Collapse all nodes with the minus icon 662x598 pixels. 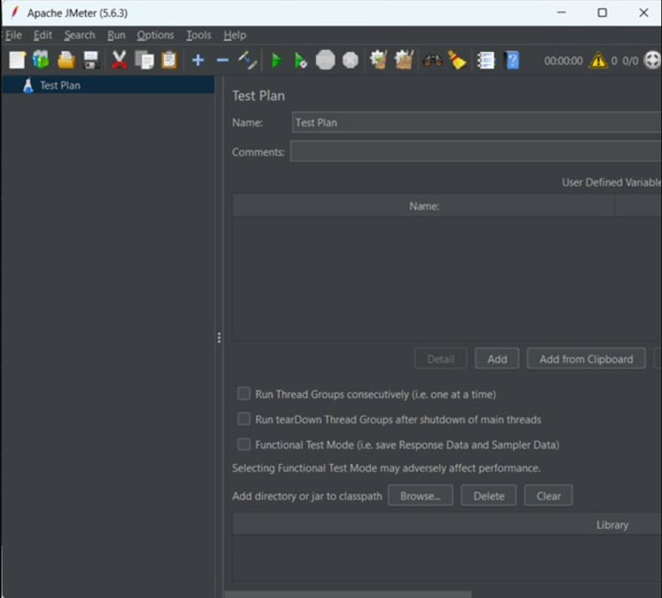point(222,60)
